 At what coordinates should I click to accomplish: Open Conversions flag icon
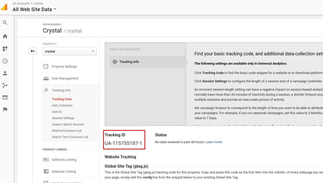point(5,109)
